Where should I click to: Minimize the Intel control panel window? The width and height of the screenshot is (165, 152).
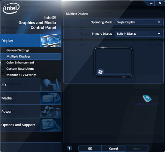(x=151, y=4)
